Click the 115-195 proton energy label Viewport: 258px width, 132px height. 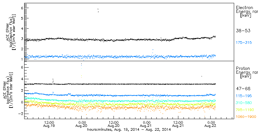tap(244, 96)
